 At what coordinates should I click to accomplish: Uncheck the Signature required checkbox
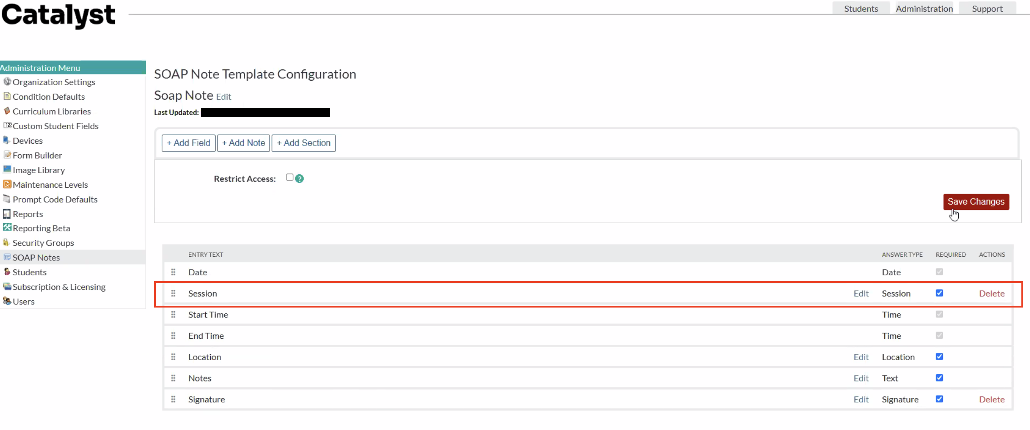coord(939,399)
